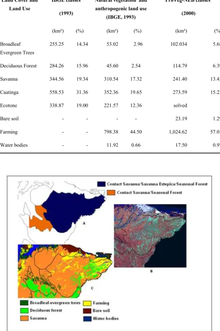The height and width of the screenshot is (331, 220).
Task: Select the value 17.50 in the Water bodies row
Action: pyautogui.click(x=181, y=145)
